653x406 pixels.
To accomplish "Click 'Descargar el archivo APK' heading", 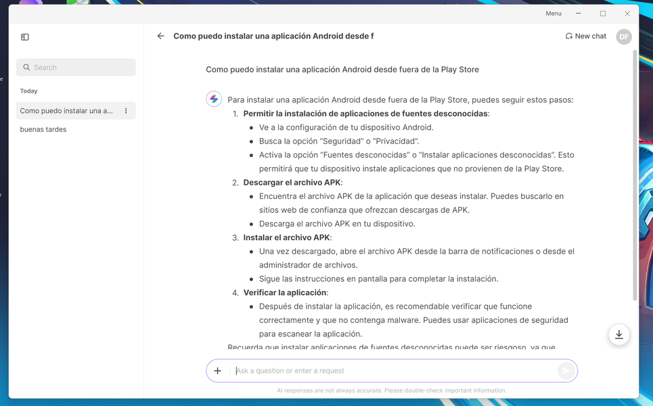I will coord(292,183).
